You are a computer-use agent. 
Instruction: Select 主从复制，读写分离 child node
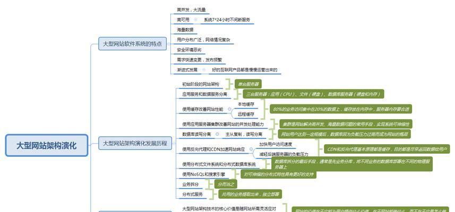coord(244,134)
